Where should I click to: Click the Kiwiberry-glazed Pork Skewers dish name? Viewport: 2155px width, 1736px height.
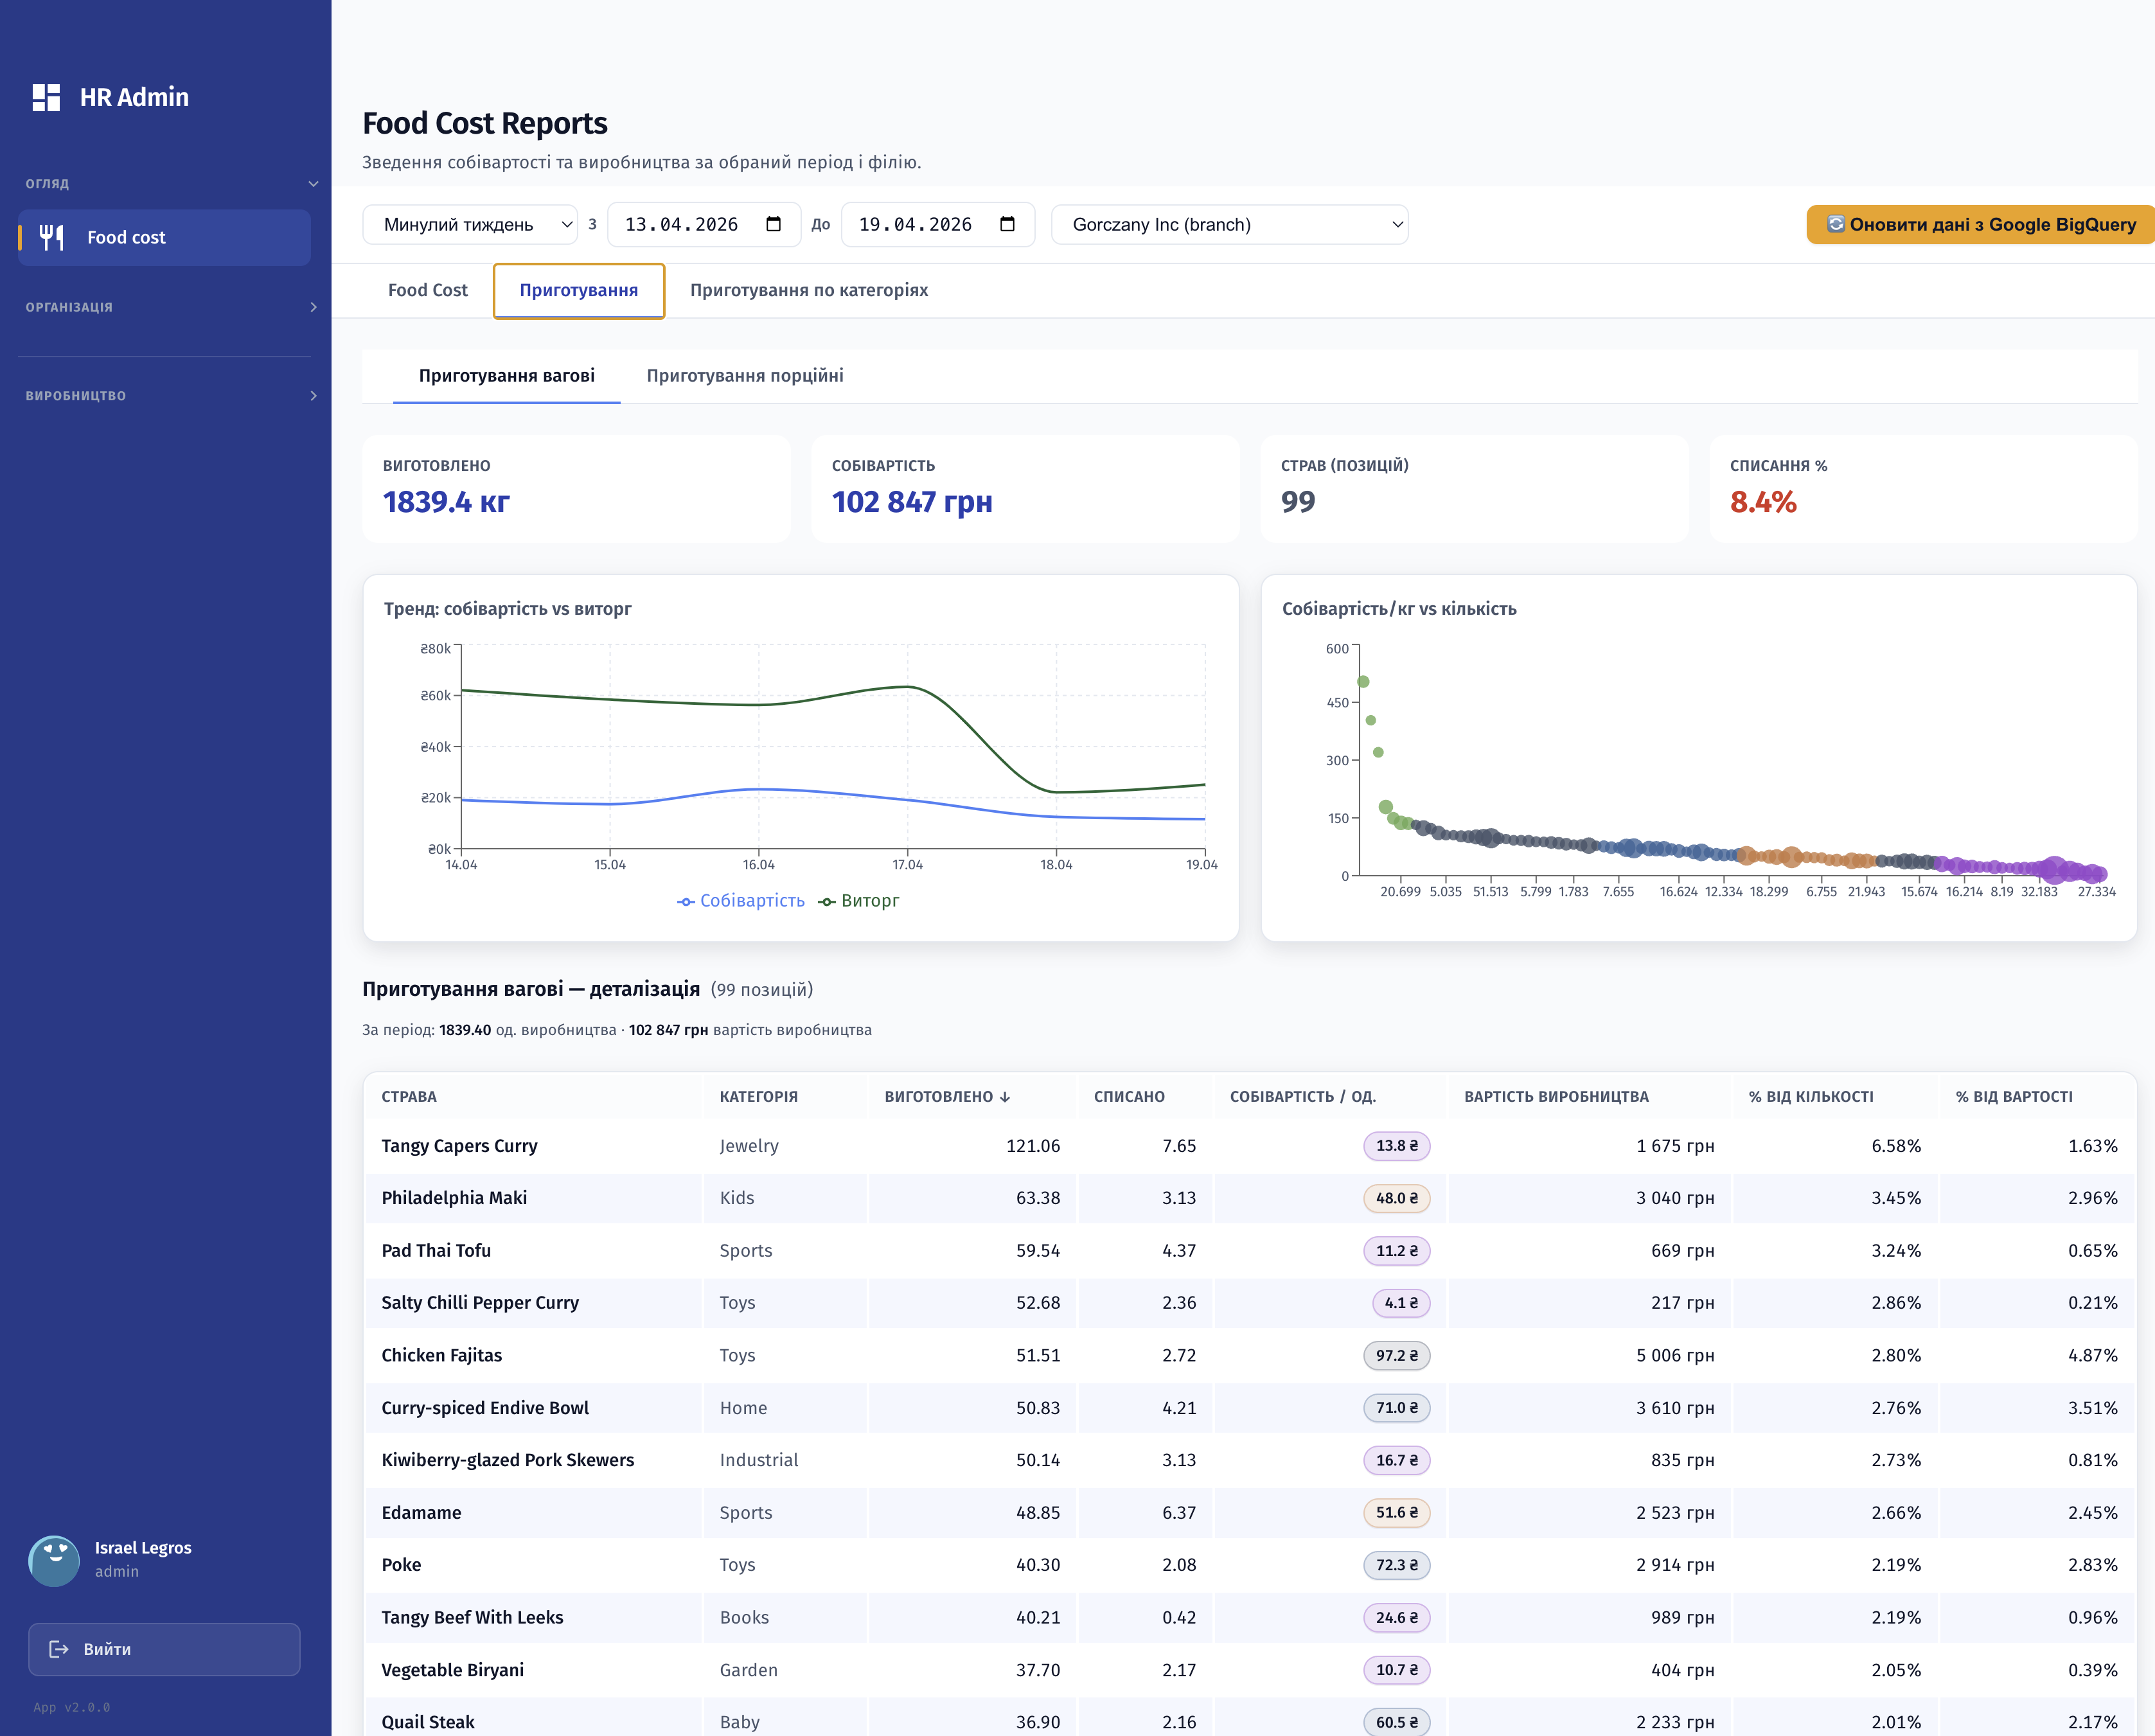[x=508, y=1460]
